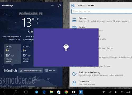Open Task View from the taskbar
The image size is (132, 95).
coord(26,92)
